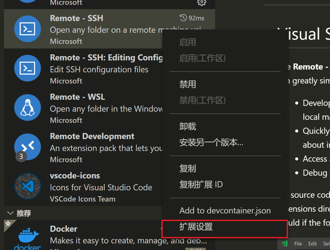Select the Docker extension title

pyautogui.click(x=64, y=229)
